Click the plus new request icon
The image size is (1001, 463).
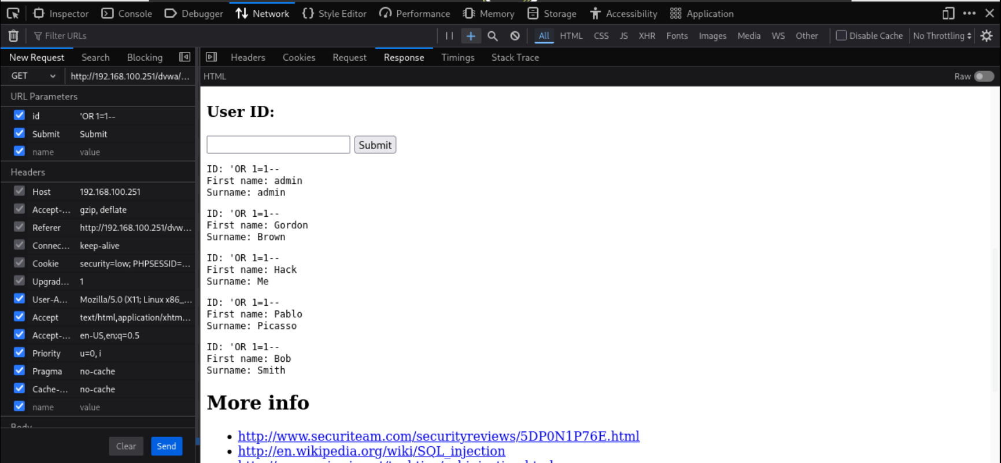tap(471, 36)
